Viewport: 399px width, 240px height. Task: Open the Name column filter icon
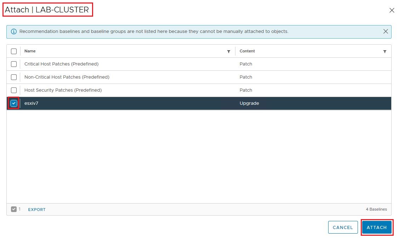coord(229,51)
